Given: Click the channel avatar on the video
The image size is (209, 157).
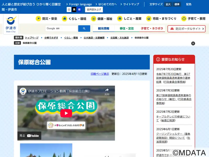Looking at the screenshot, I should point(23,91).
